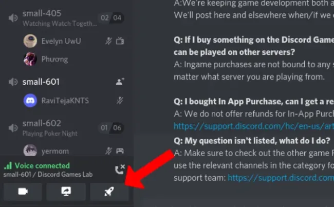The width and height of the screenshot is (334, 207).
Task: Click the game controller icon beside yermom
Action: [120, 151]
